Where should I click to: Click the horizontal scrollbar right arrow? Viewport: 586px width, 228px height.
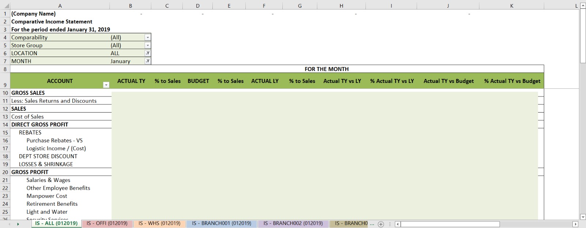pos(575,224)
